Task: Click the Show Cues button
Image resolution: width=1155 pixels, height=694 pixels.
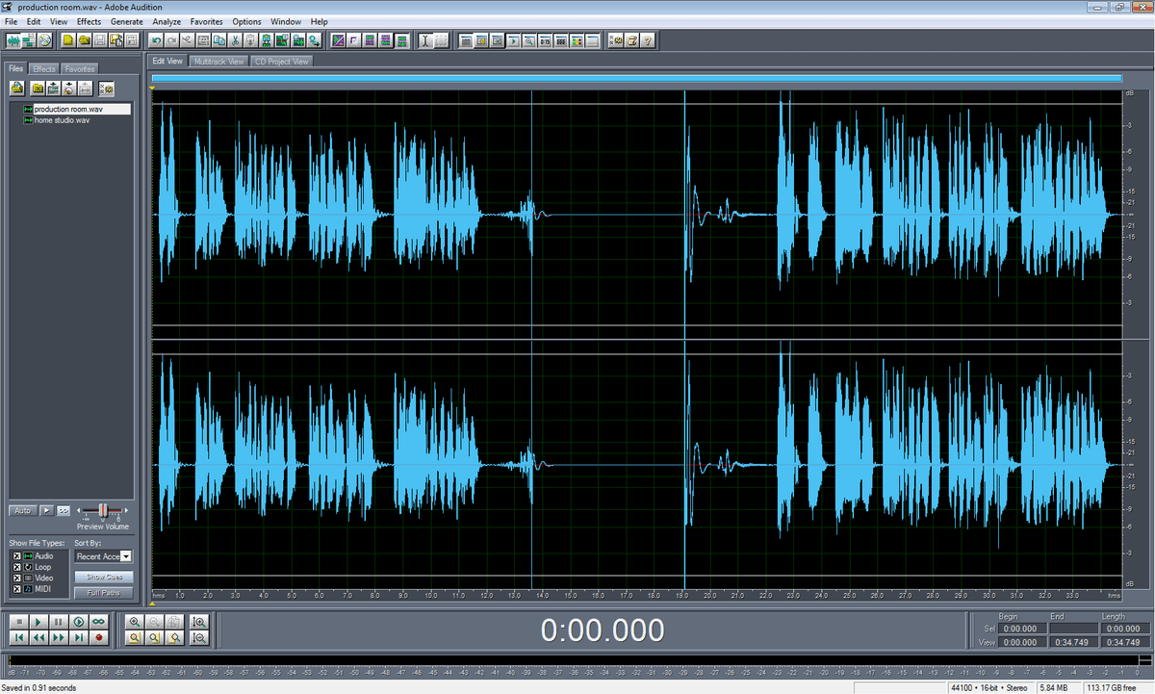Action: [x=104, y=577]
